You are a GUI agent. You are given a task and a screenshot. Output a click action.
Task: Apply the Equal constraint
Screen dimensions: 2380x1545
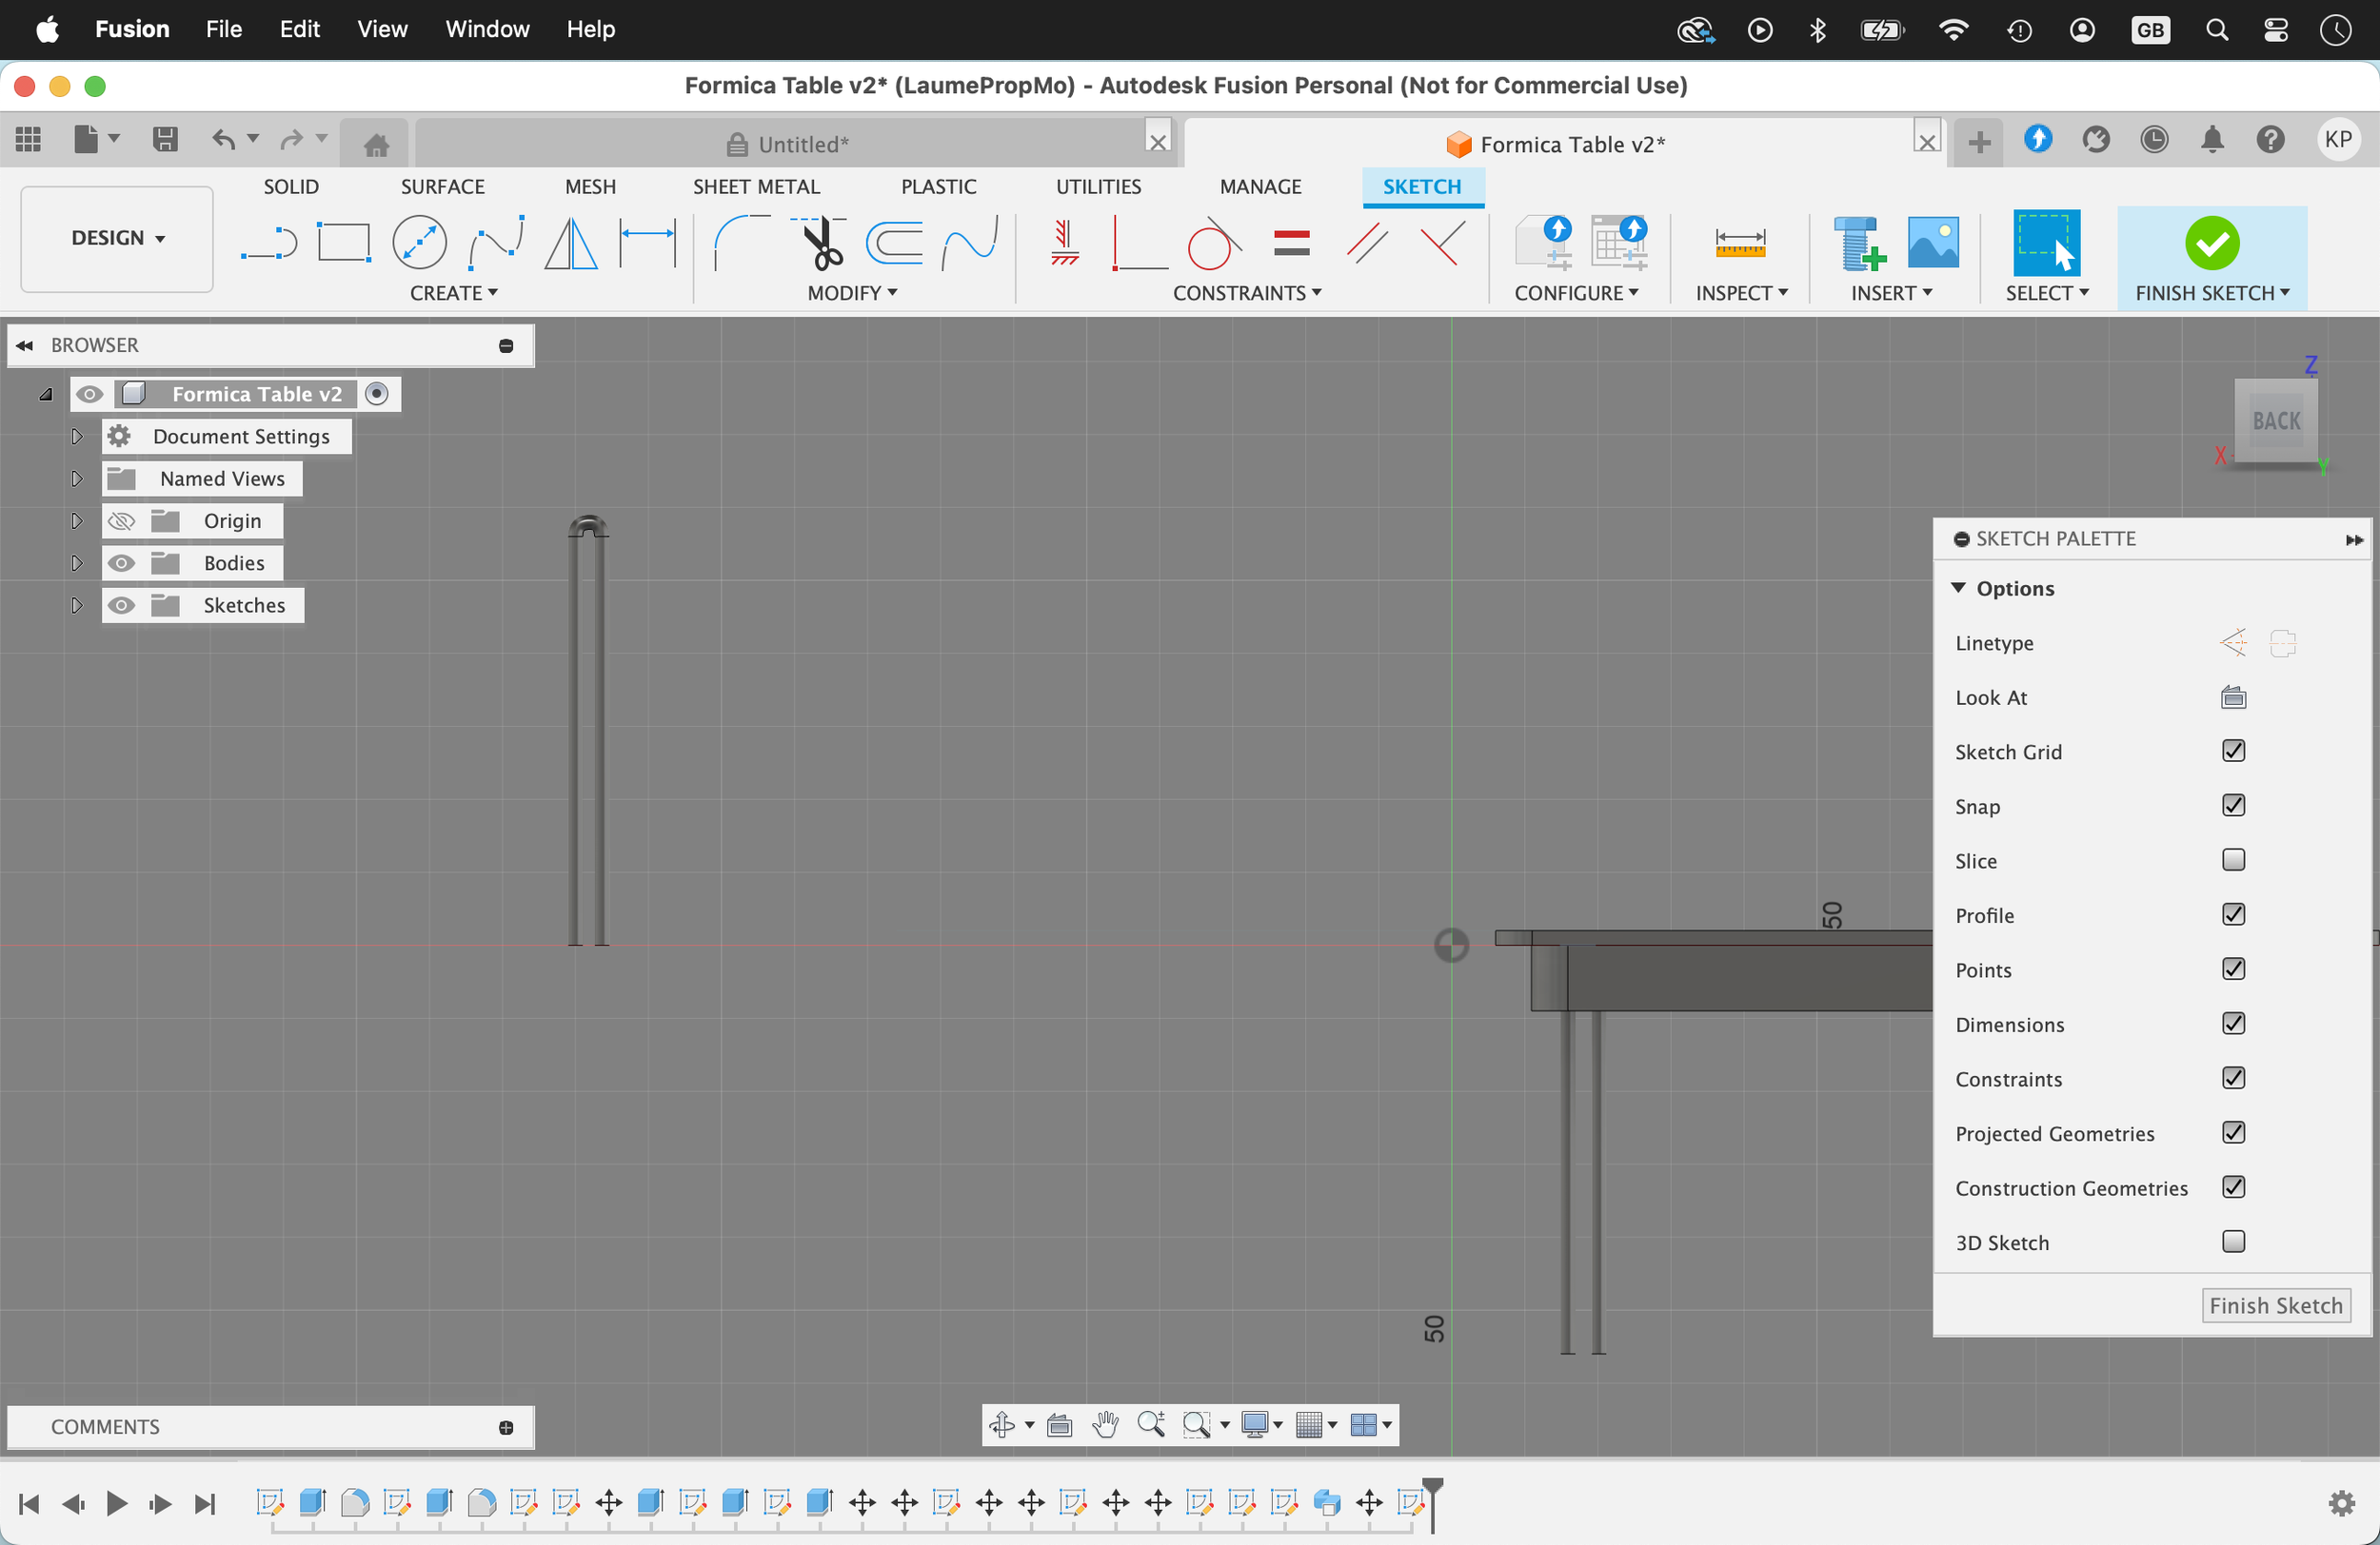coord(1292,243)
